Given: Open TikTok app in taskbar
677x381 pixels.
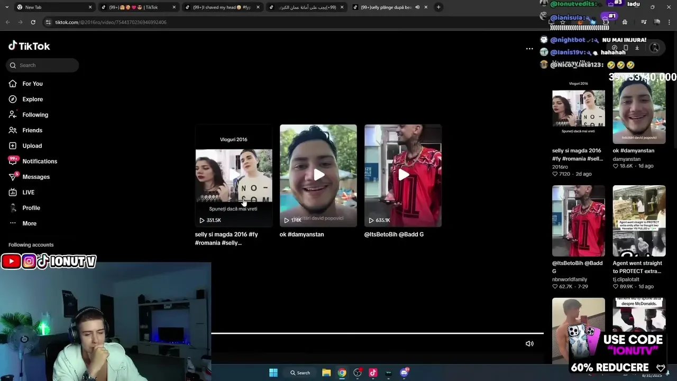Looking at the screenshot, I should pyautogui.click(x=373, y=373).
